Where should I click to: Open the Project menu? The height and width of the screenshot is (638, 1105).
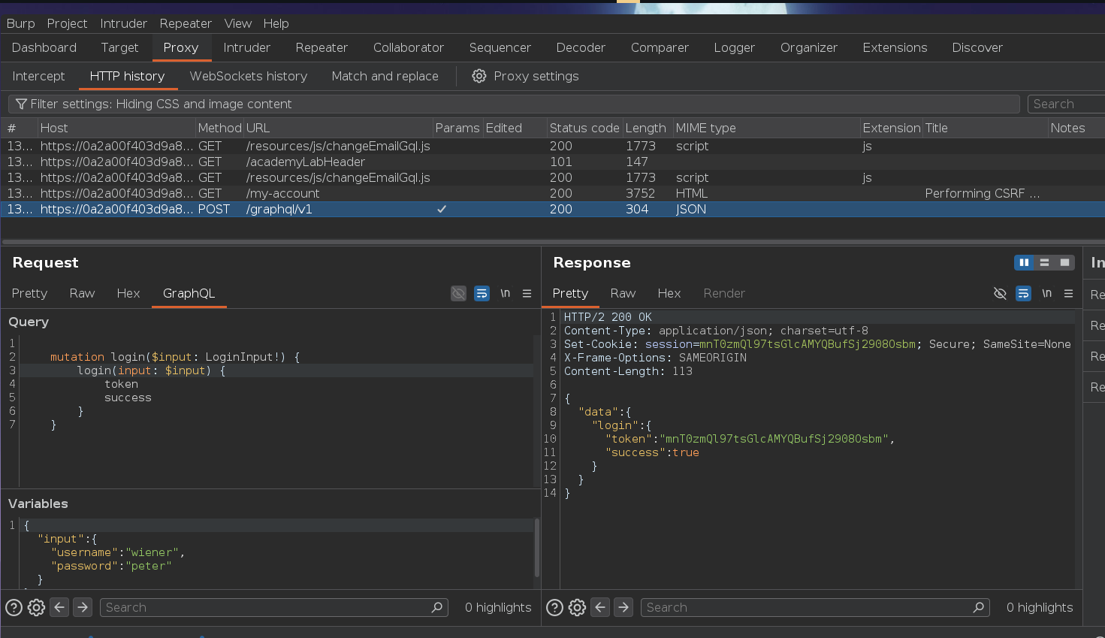pos(67,23)
